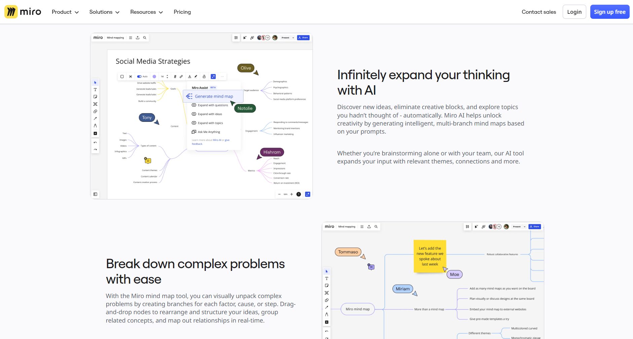
Task: Click the Miro AI sparkle icon in formatting toolbar
Action: [213, 77]
